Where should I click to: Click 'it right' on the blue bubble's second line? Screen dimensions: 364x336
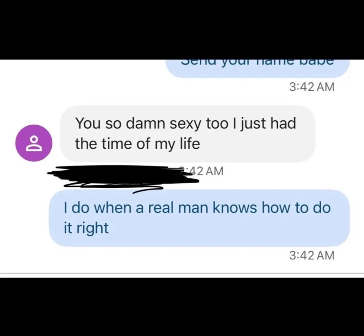[86, 228]
